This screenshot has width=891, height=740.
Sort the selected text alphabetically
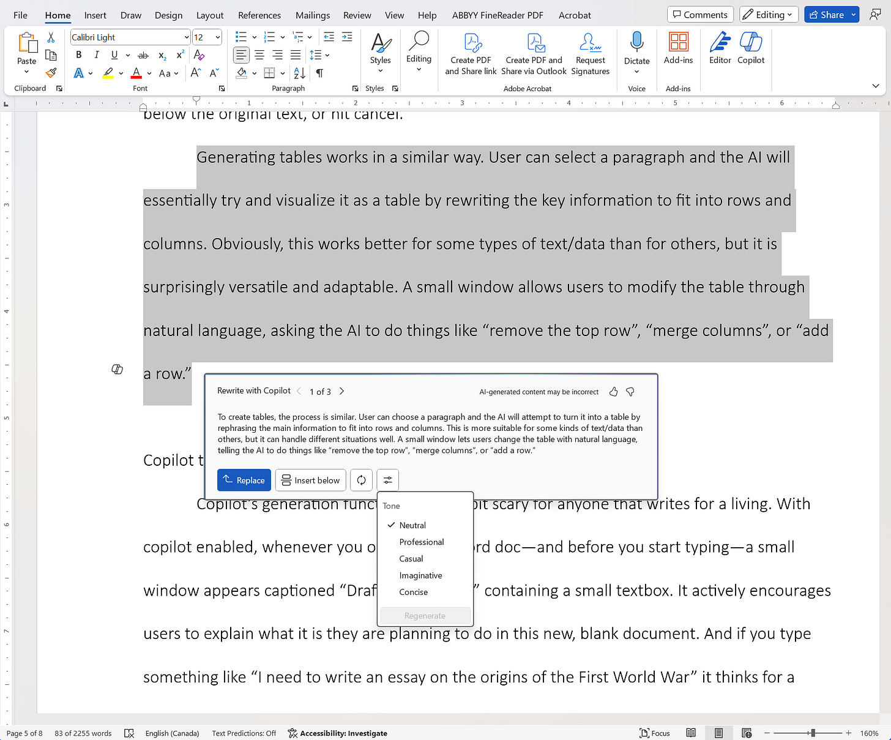coord(300,73)
